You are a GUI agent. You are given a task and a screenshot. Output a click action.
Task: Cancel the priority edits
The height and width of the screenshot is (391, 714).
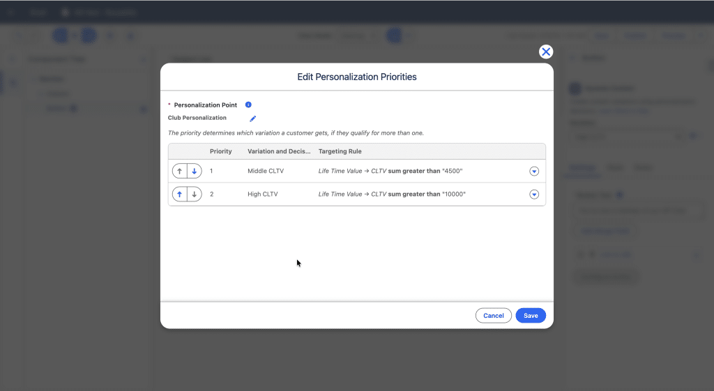point(493,316)
